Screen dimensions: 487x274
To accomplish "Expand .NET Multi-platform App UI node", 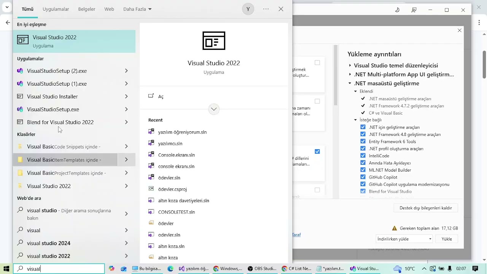I will [x=350, y=75].
